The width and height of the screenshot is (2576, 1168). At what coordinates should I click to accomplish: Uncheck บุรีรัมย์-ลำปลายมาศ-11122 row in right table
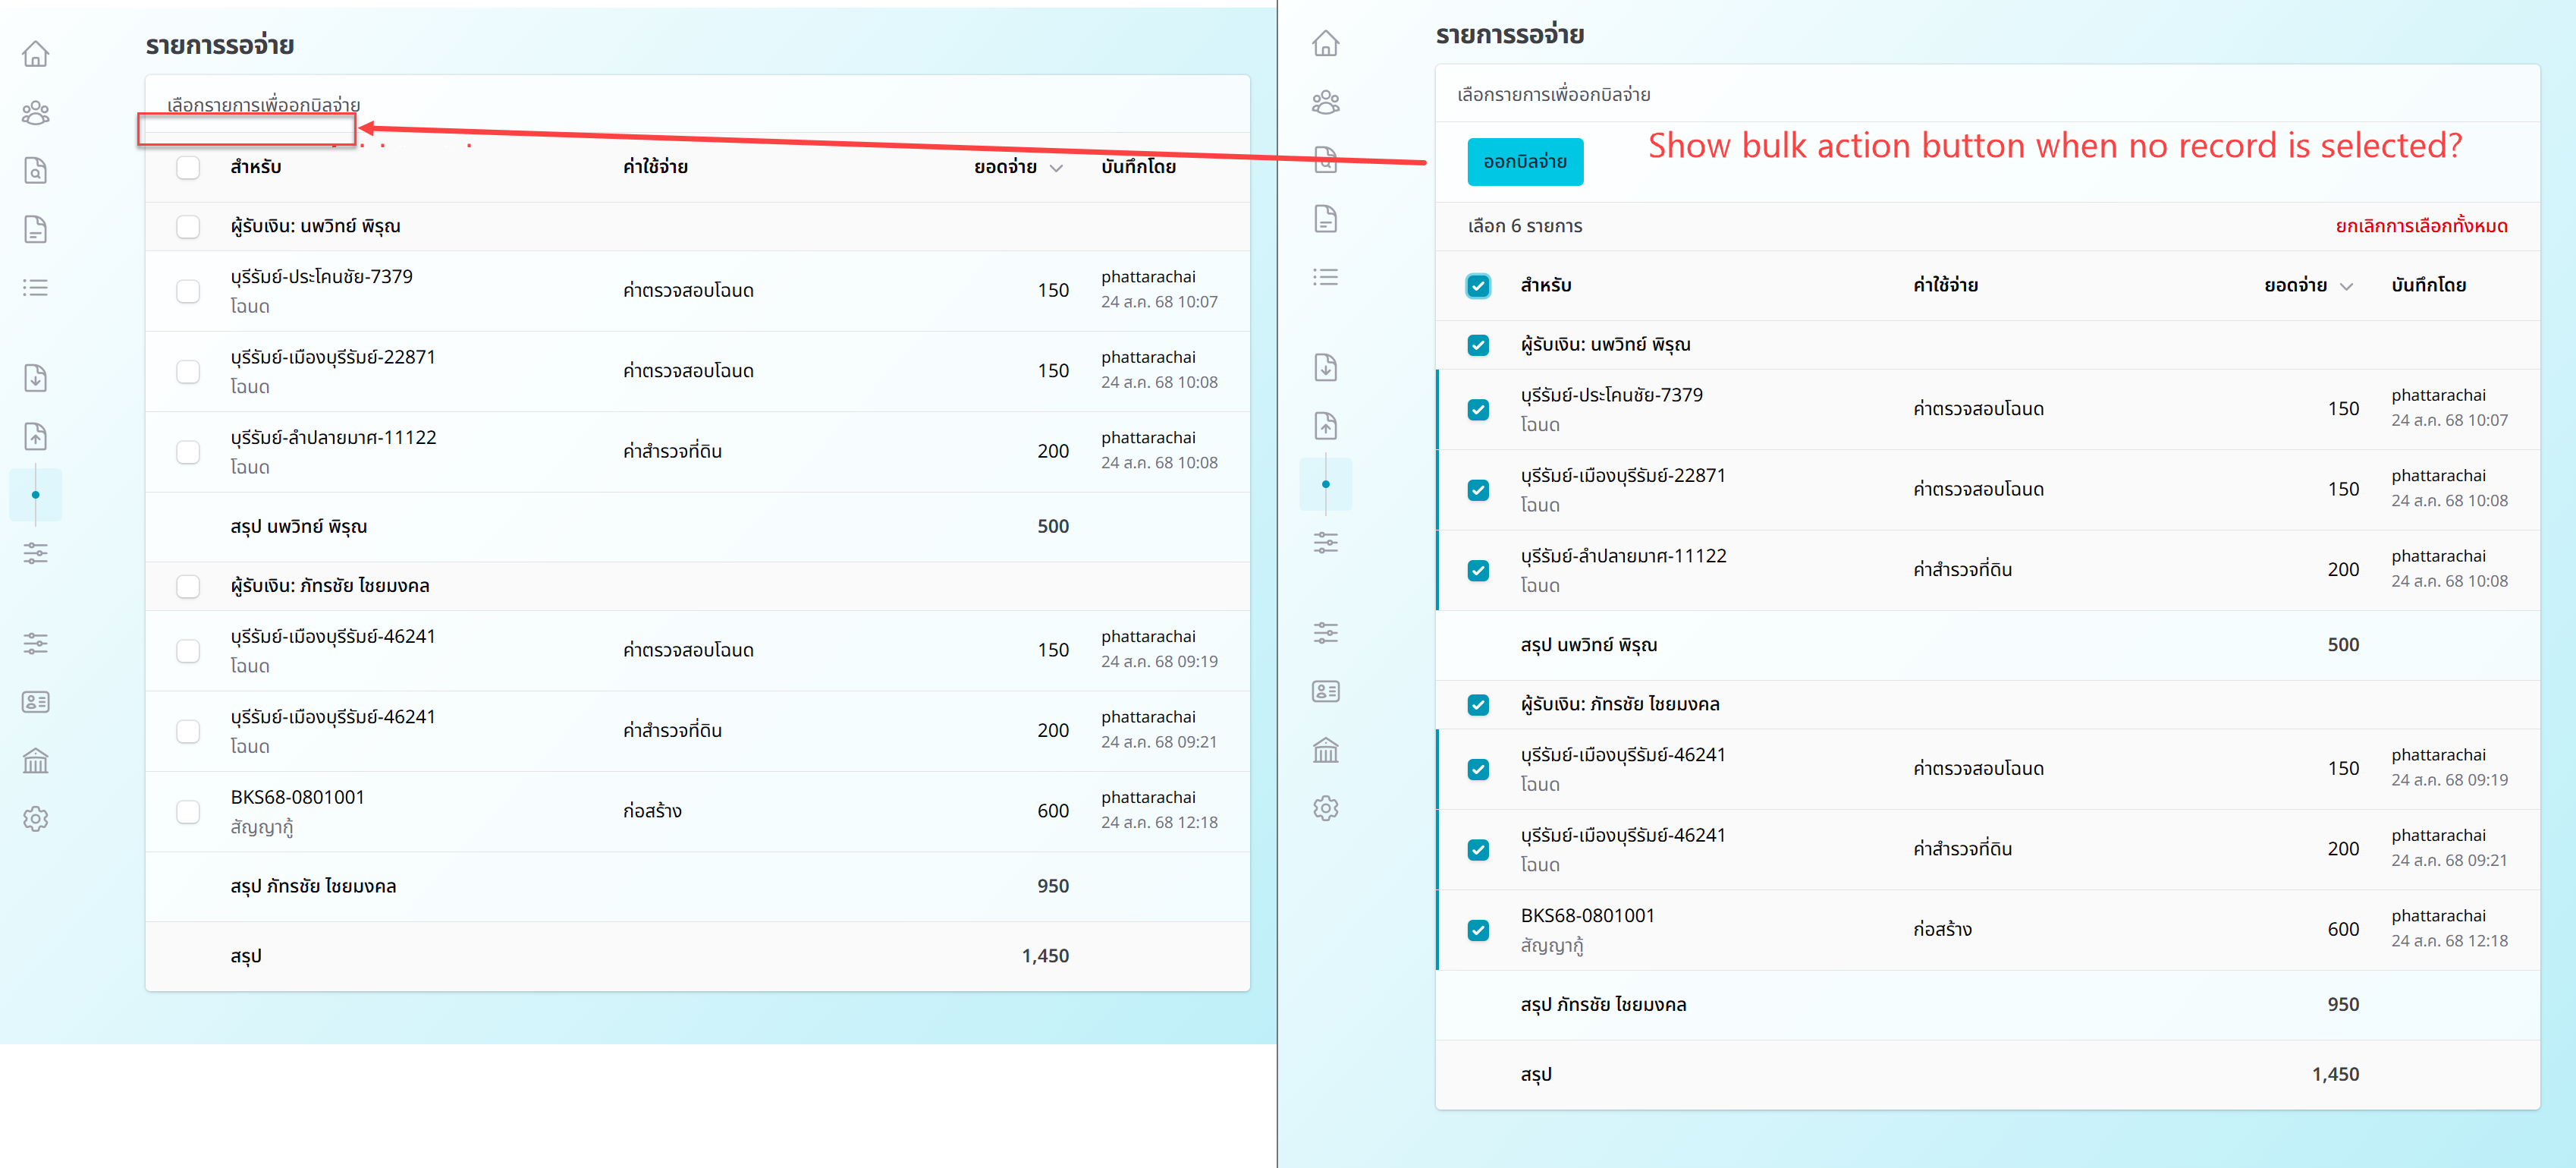1478,571
